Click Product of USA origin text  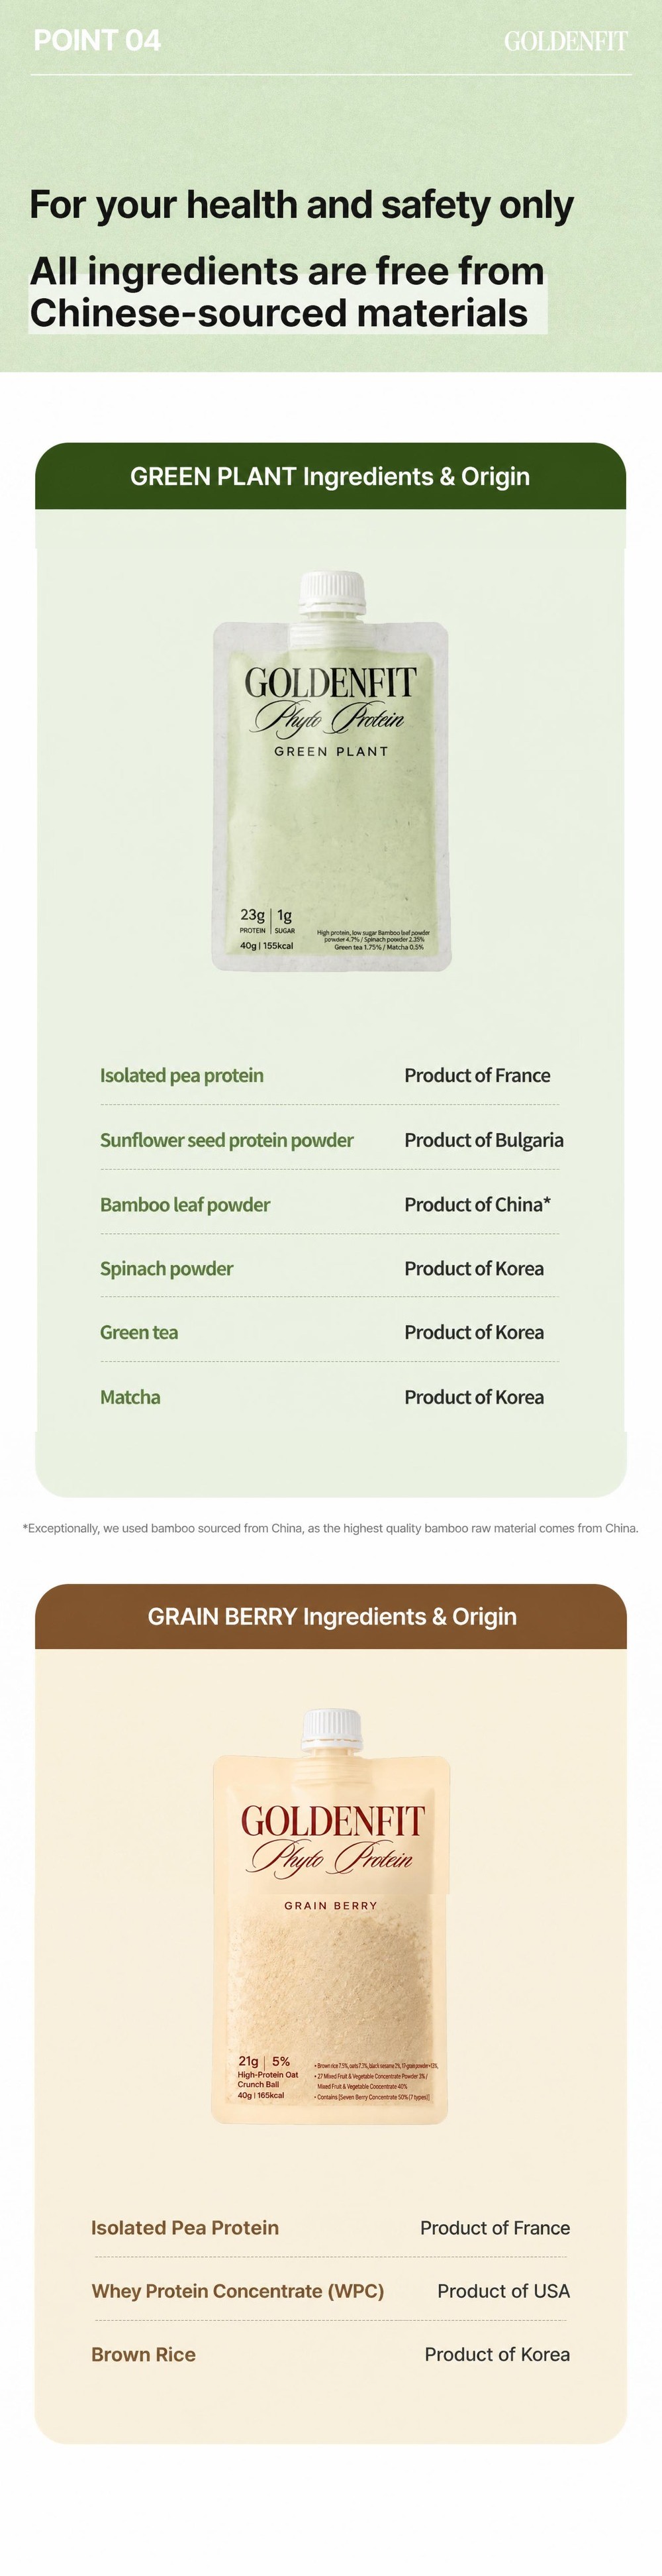coord(503,2291)
